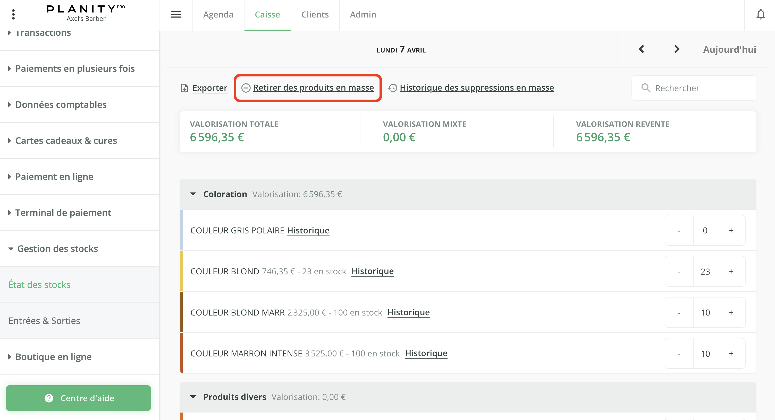Click yellow color bar of COULEUR BLOND
775x420 pixels.
coord(181,271)
